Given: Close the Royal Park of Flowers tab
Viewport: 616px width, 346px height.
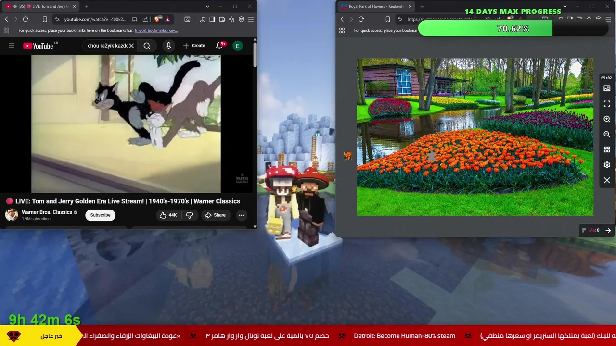Looking at the screenshot, I should [x=410, y=6].
